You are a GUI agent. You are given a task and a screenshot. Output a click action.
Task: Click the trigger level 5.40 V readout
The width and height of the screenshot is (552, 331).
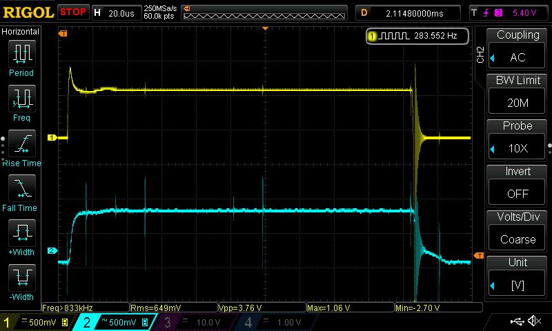tap(524, 13)
